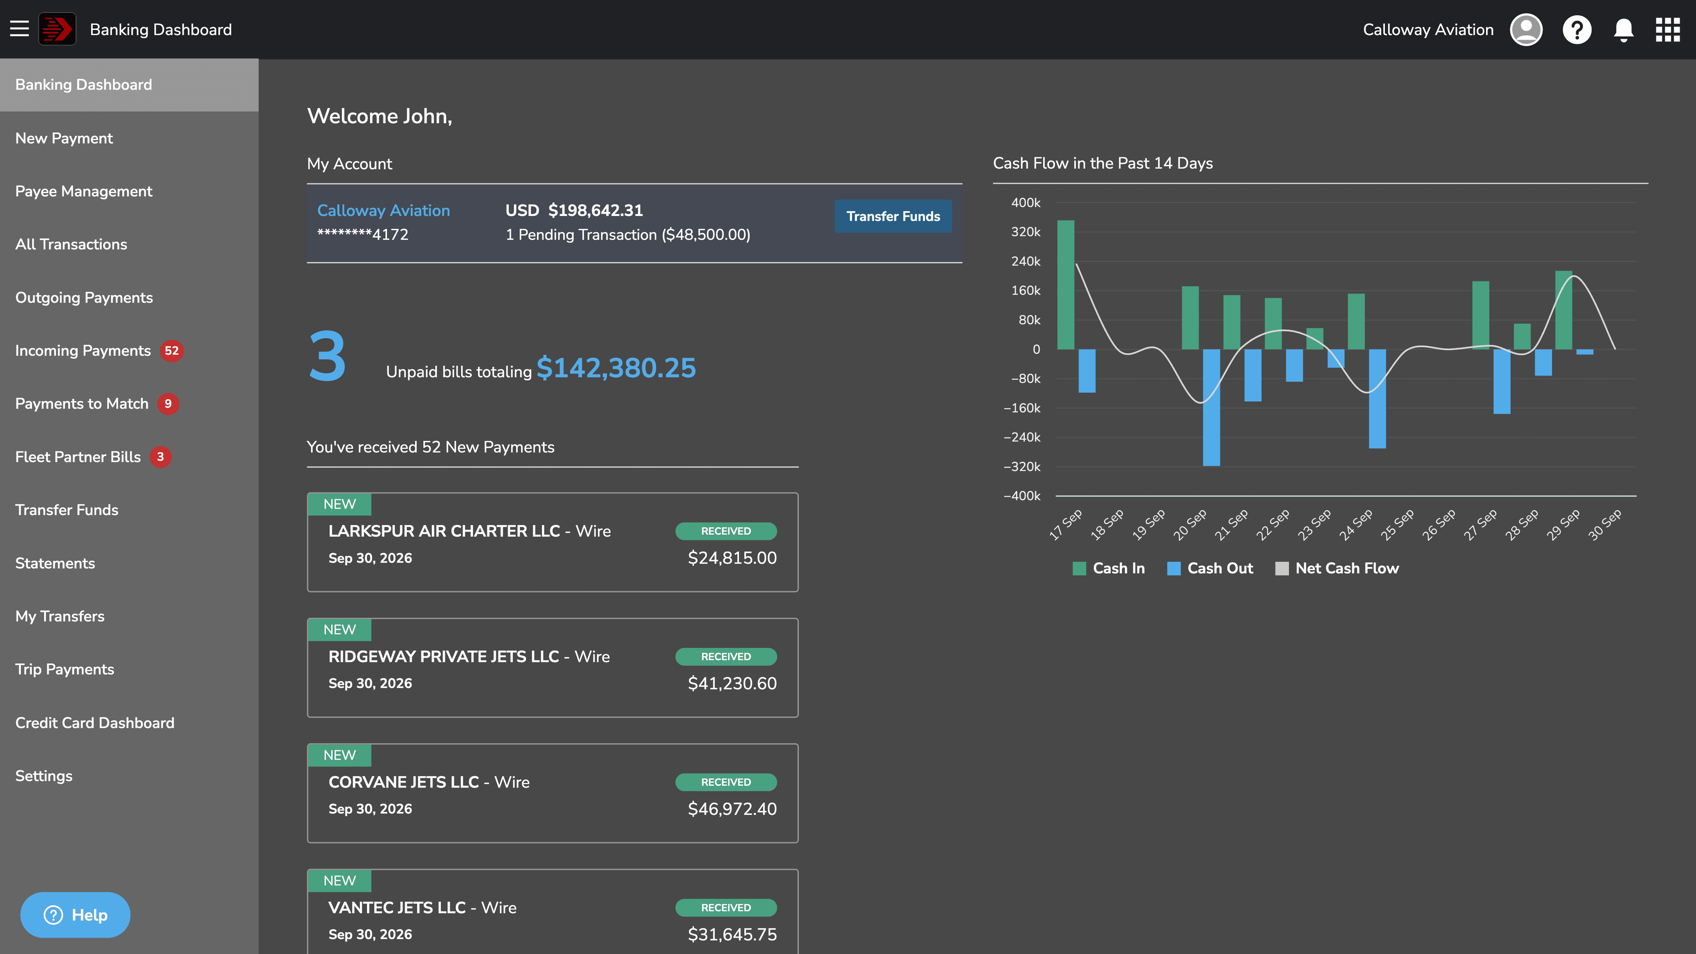Go to New Payment
The width and height of the screenshot is (1696, 954).
coord(129,138)
